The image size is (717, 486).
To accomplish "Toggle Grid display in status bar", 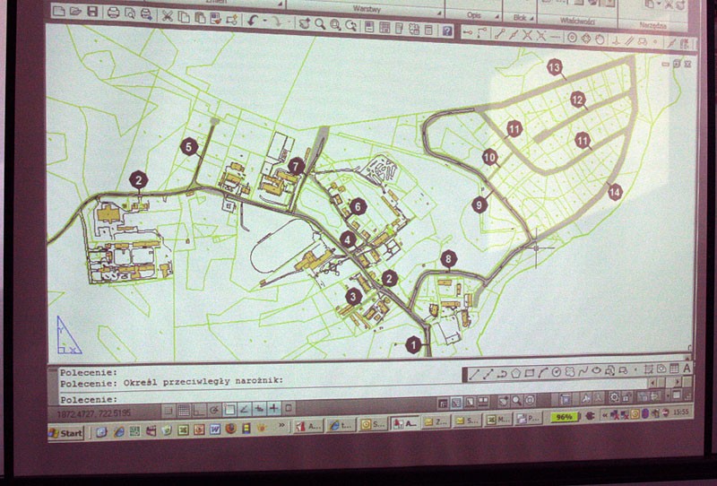I will point(184,411).
